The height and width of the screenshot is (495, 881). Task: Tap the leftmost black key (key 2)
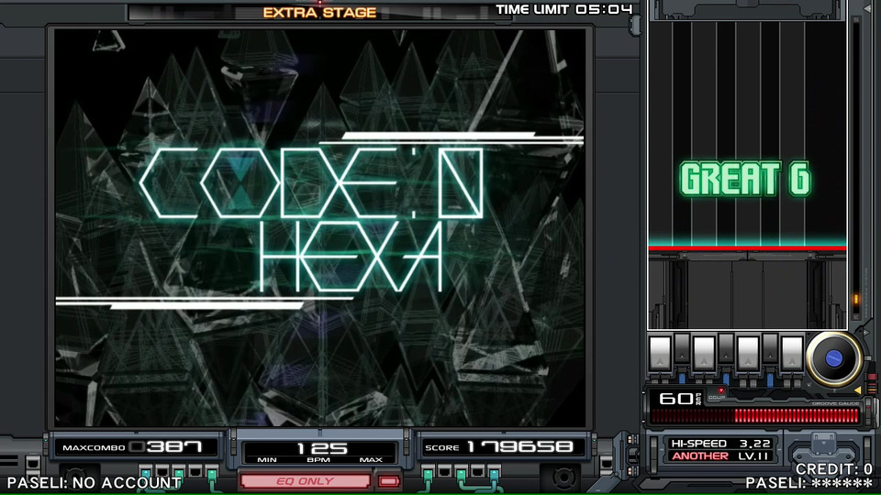pos(682,348)
